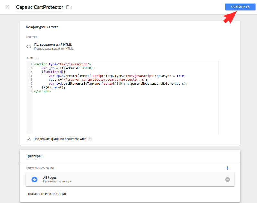257x203 pixels.
Task: Click the 'Тип тега' label
Action: pos(31,37)
